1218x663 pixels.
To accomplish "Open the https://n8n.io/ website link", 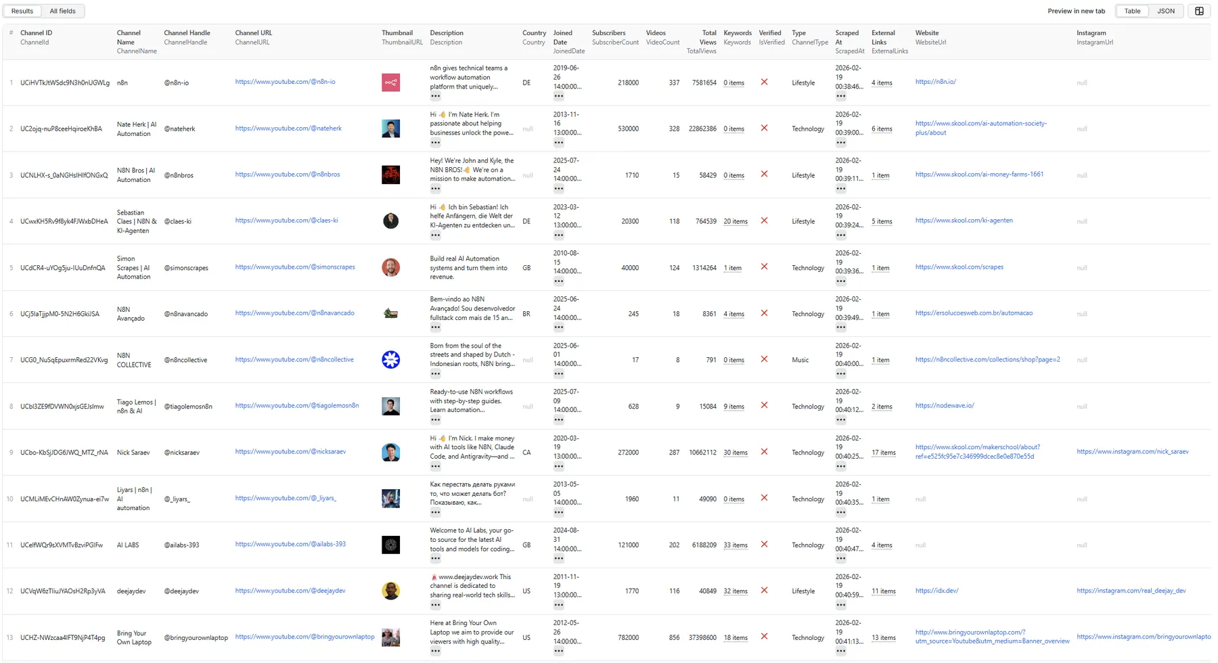I will [938, 81].
